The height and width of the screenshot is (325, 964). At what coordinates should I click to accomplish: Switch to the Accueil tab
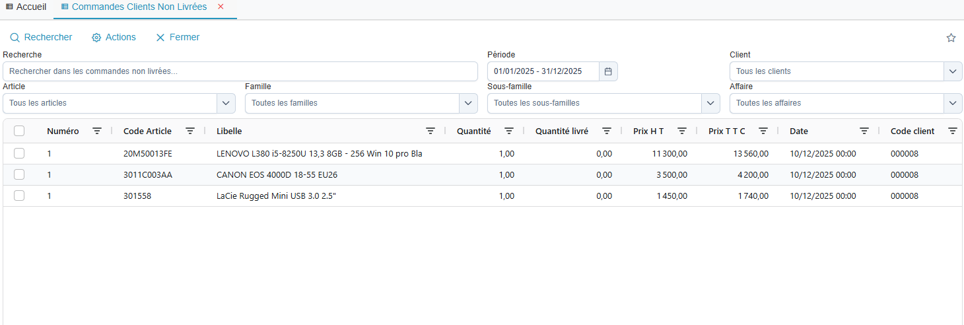pos(26,7)
